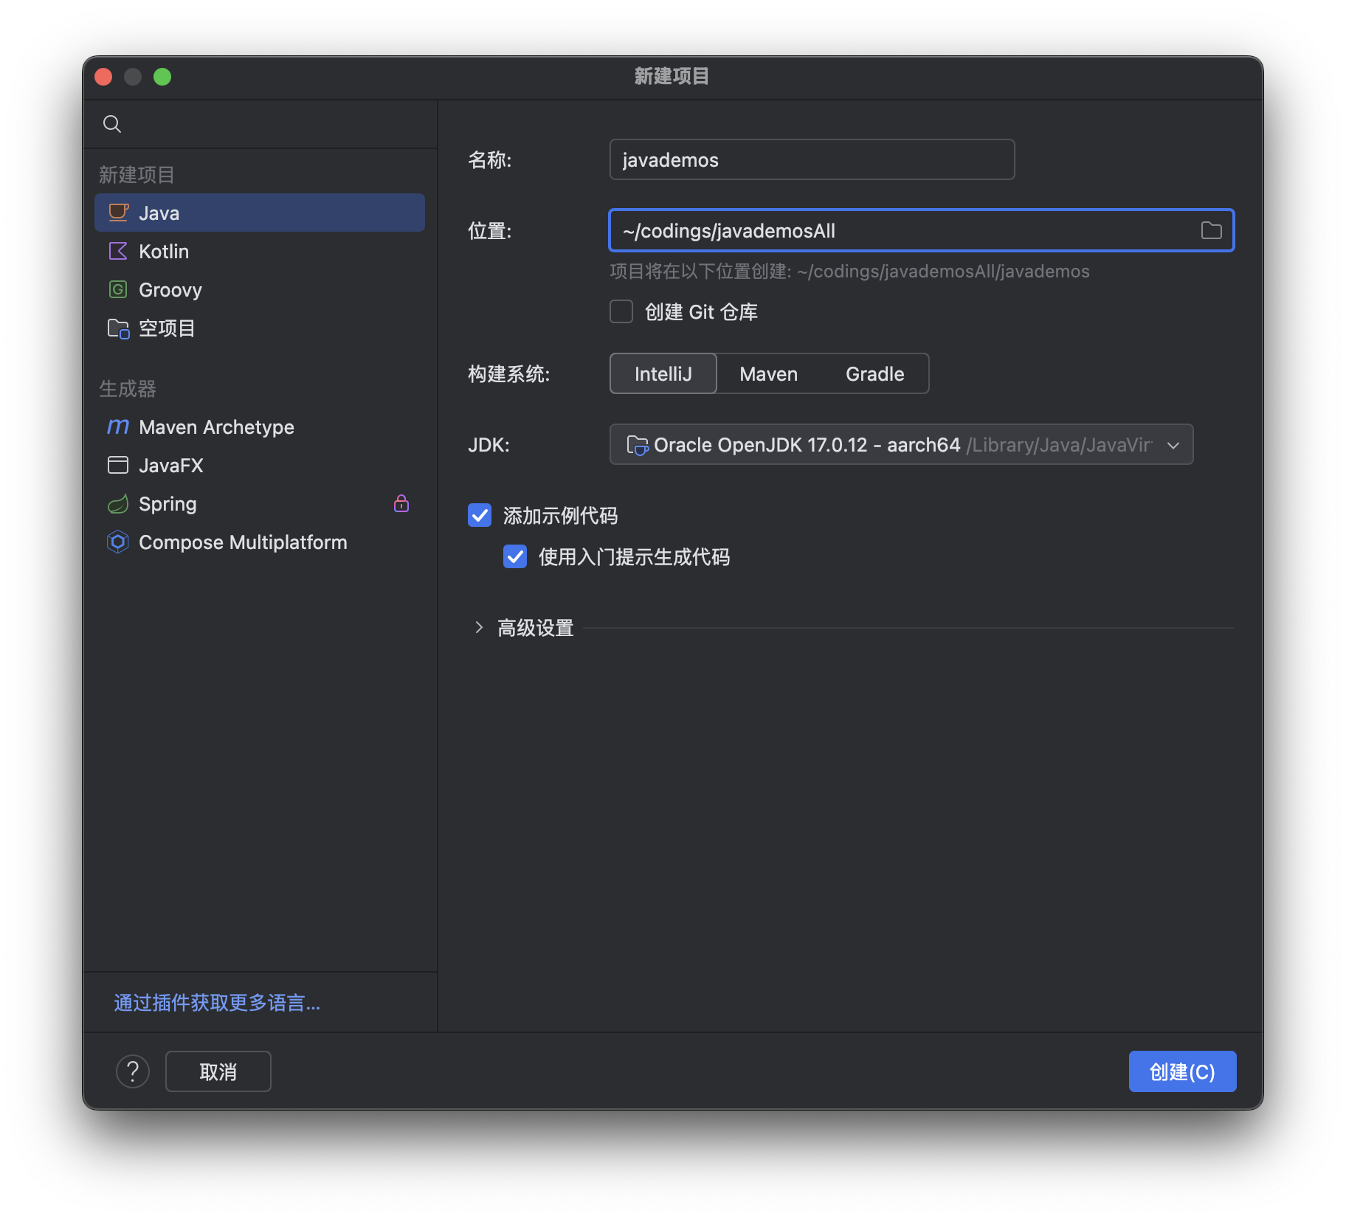The height and width of the screenshot is (1219, 1346).
Task: Browse location with the folder icon
Action: (1211, 230)
